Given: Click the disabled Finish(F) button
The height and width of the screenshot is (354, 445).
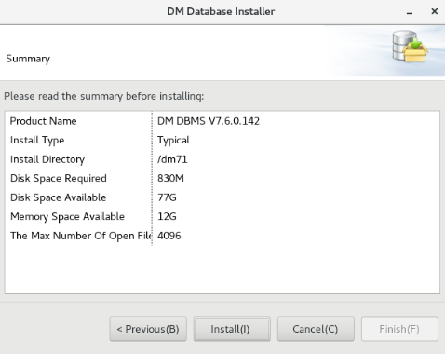Looking at the screenshot, I should click(x=399, y=329).
